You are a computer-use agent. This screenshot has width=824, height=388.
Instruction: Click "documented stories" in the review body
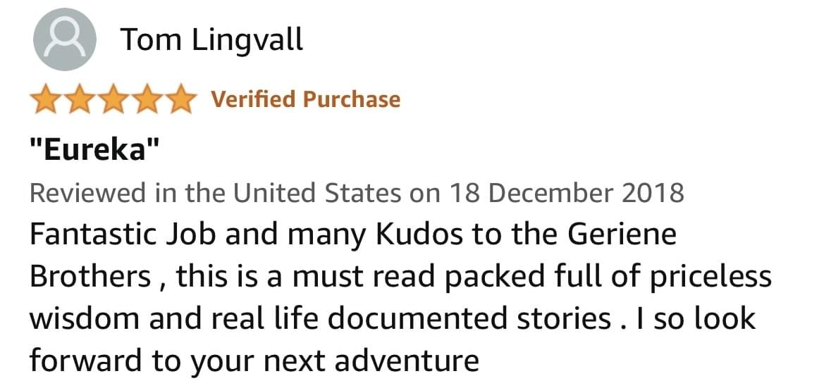coord(469,319)
